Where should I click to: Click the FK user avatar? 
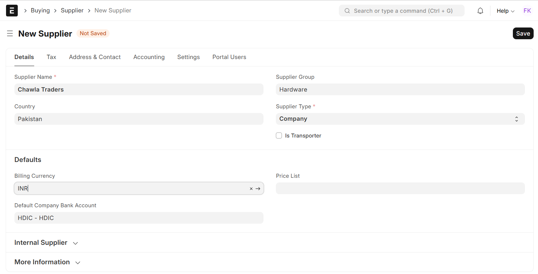coord(527,11)
